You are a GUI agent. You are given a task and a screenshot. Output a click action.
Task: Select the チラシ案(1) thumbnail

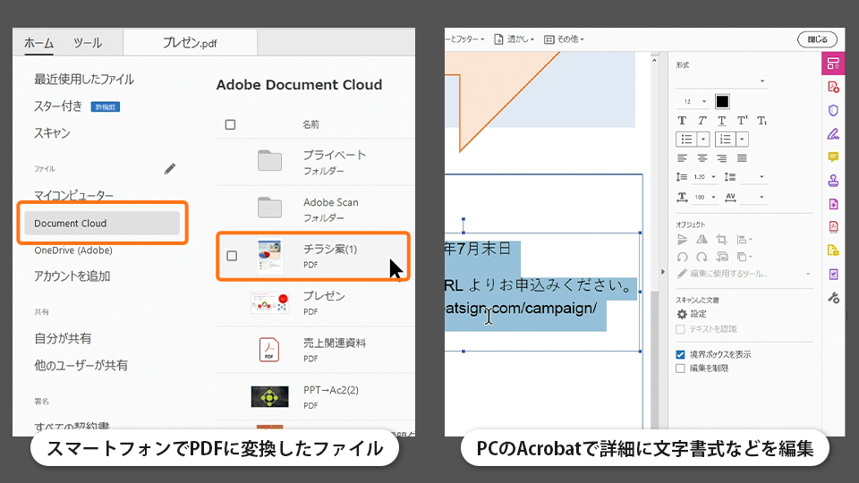269,257
